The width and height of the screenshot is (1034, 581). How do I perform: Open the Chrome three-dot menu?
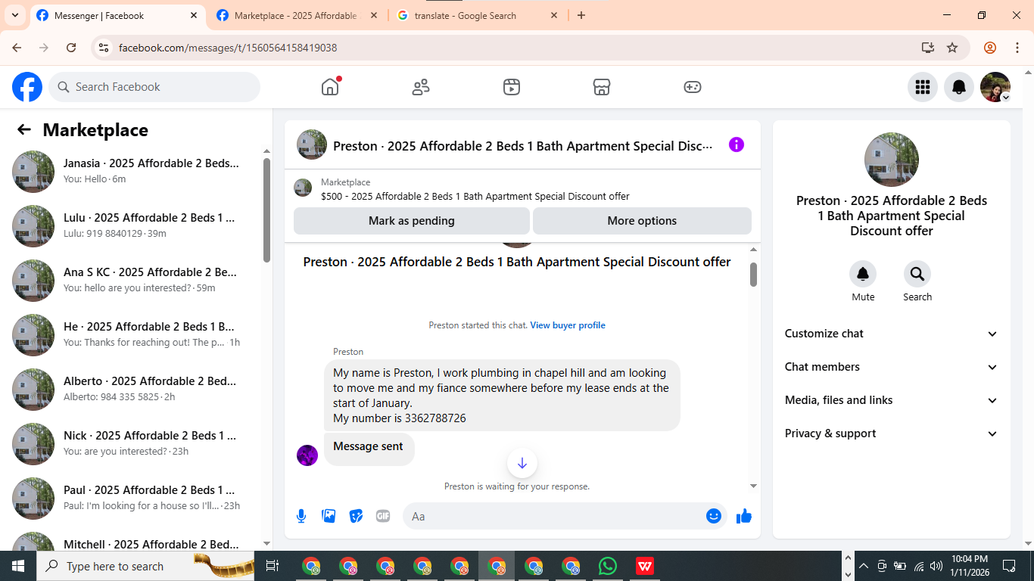[1017, 48]
